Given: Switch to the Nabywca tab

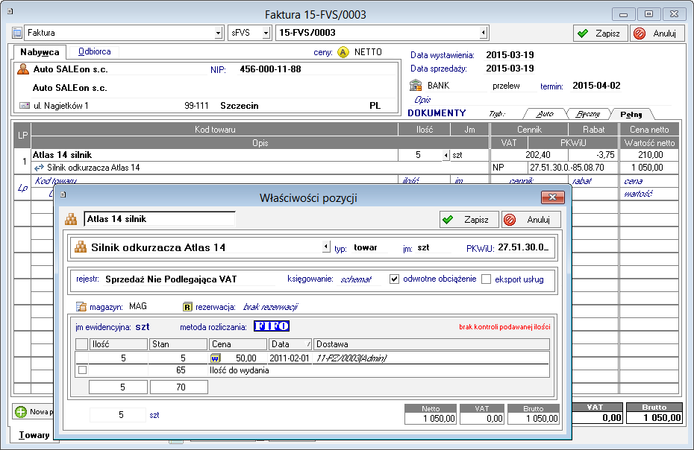Looking at the screenshot, I should point(40,52).
